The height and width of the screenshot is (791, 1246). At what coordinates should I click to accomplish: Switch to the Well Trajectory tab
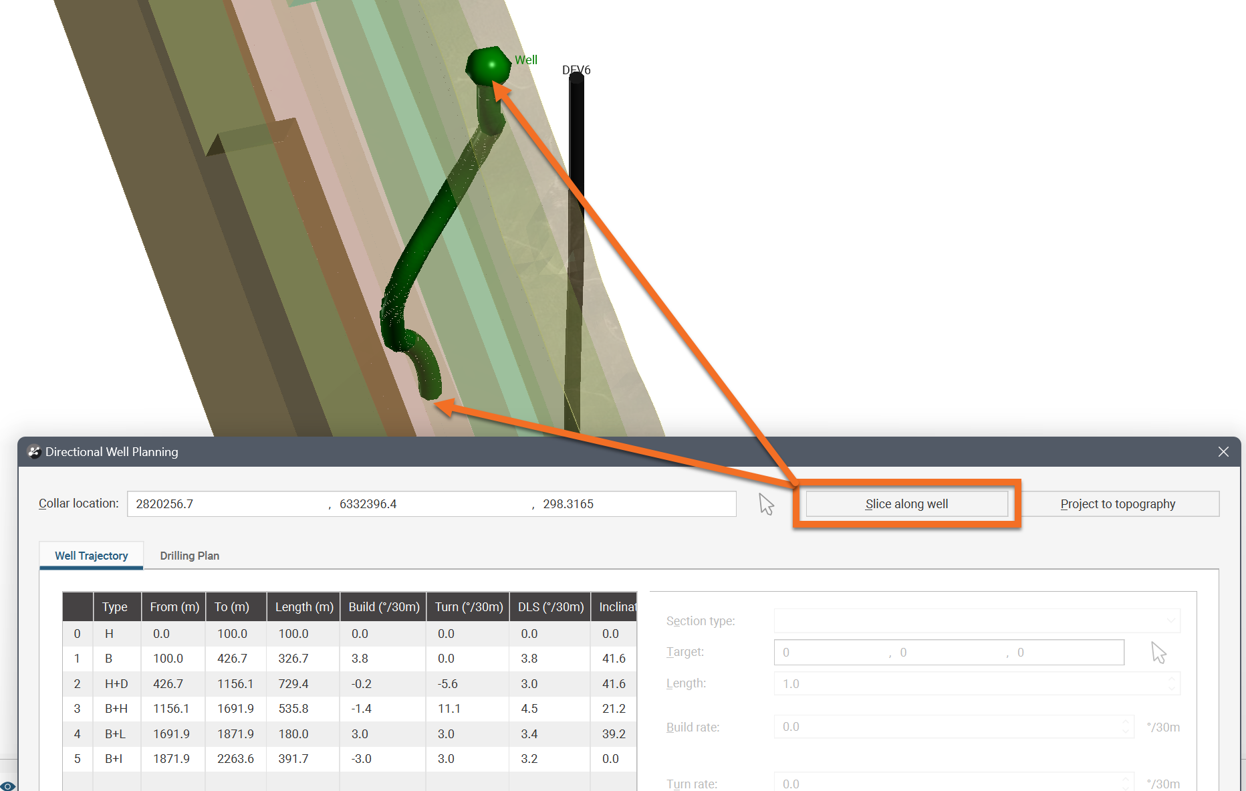91,556
